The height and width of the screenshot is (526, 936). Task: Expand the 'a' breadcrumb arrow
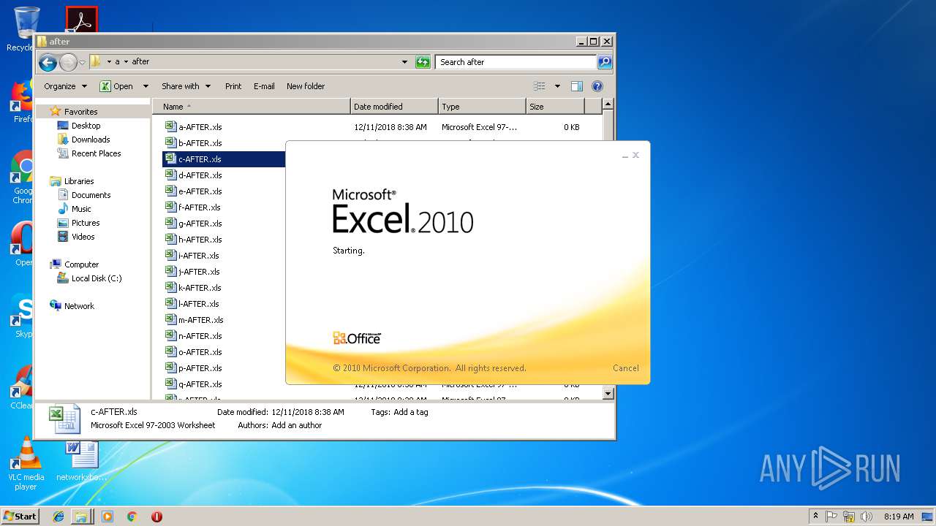[126, 62]
